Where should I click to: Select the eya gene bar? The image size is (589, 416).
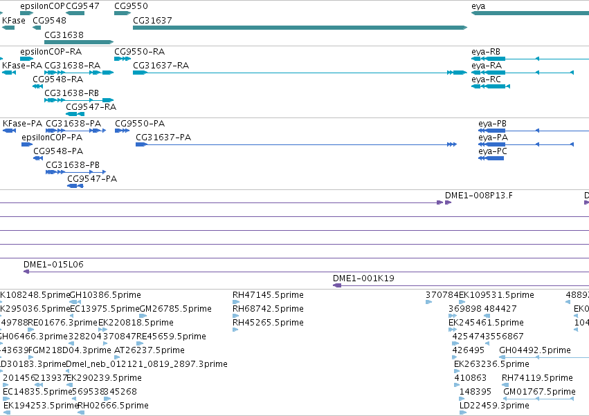point(530,13)
